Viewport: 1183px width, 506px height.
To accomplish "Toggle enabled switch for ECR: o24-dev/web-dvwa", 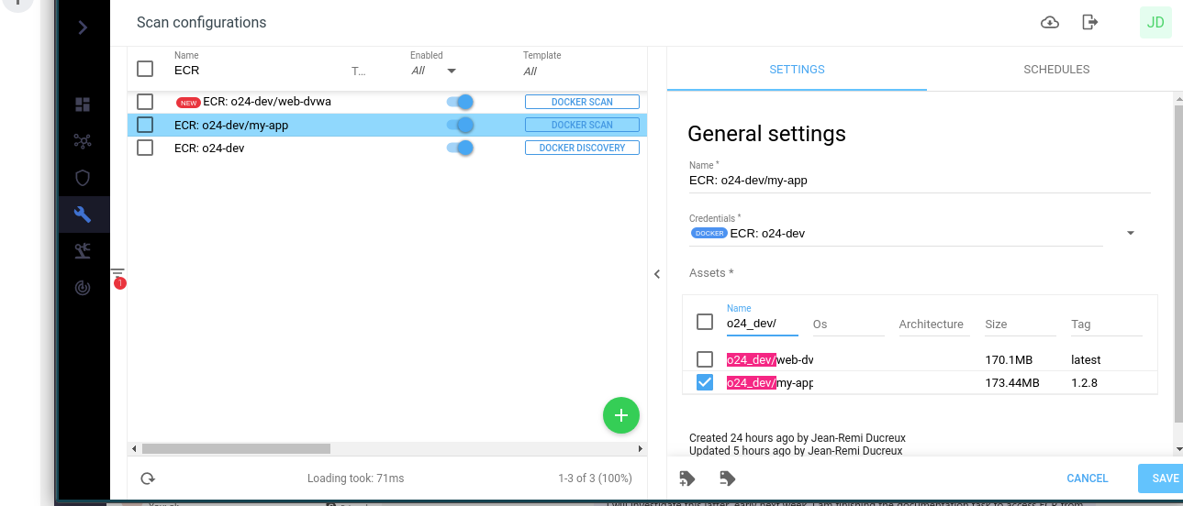I will [x=459, y=102].
